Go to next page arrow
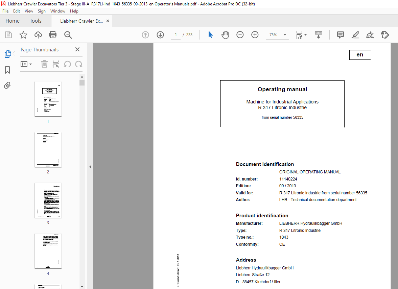398x289 pixels. [x=160, y=35]
